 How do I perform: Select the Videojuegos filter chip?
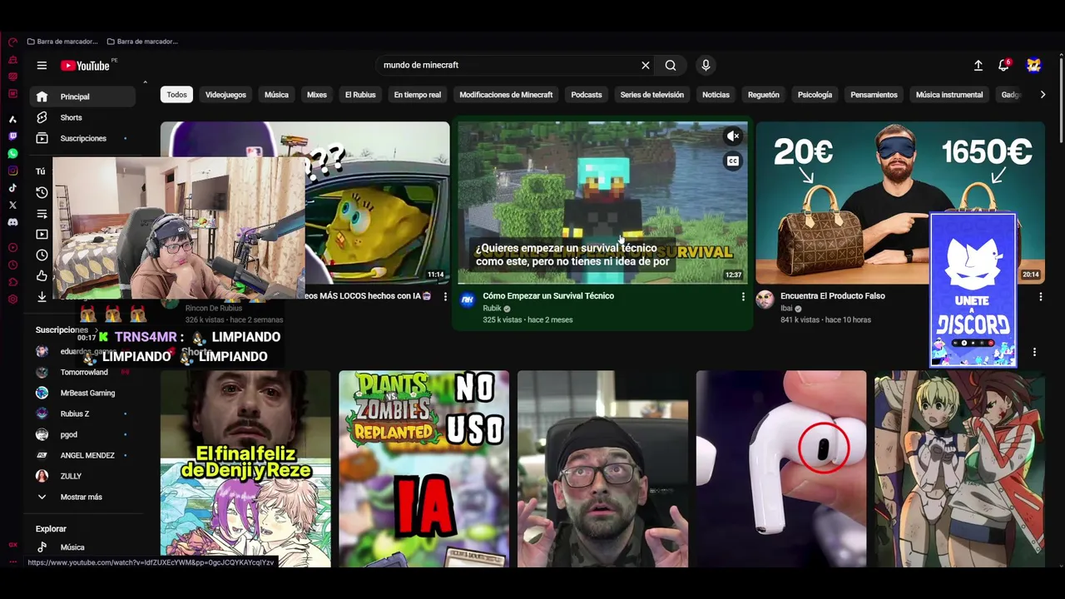pyautogui.click(x=225, y=95)
